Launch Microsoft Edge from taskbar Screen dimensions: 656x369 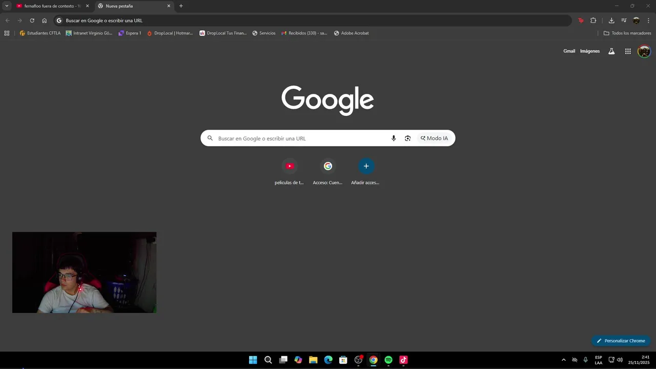point(328,360)
